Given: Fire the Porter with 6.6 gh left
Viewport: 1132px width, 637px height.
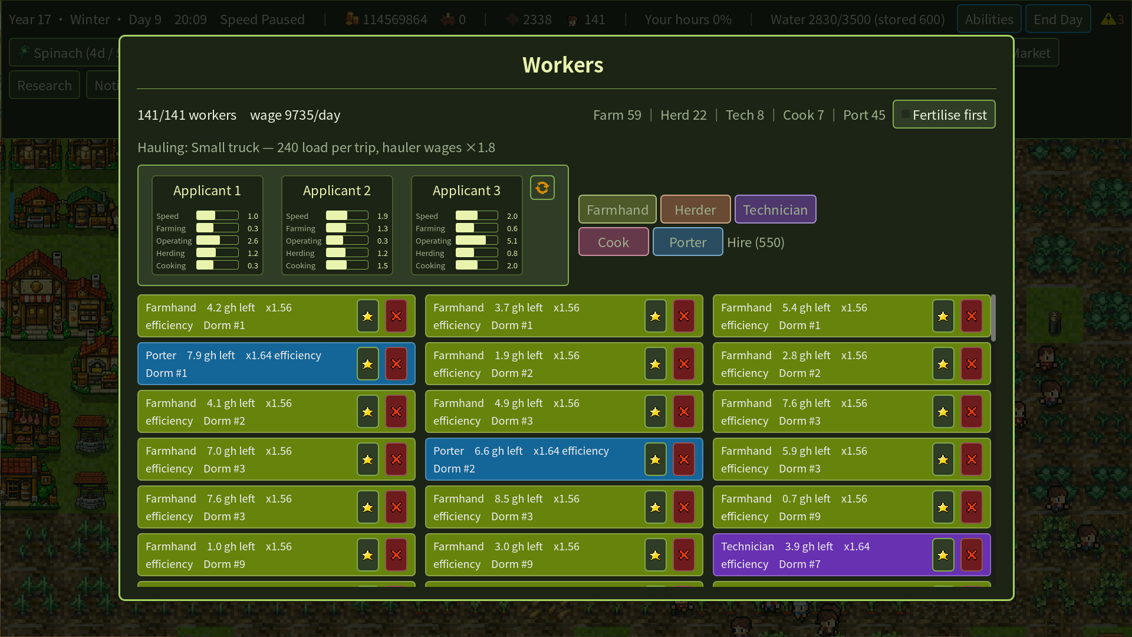Looking at the screenshot, I should (684, 459).
